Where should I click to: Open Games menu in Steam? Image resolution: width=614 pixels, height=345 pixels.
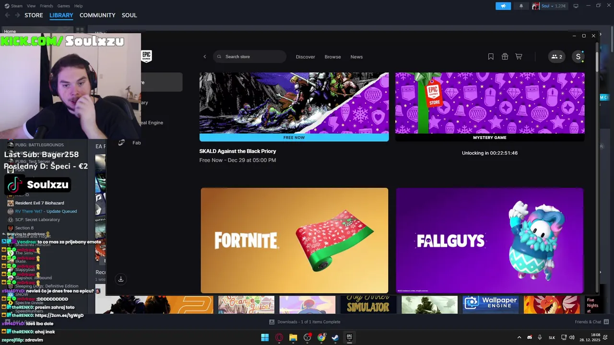pos(63,6)
